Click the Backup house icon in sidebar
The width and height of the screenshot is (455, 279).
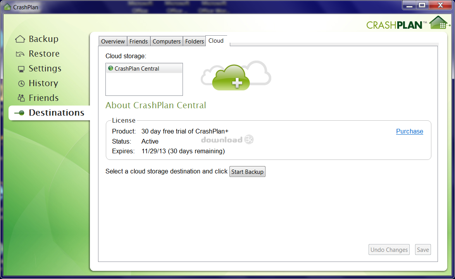click(20, 39)
